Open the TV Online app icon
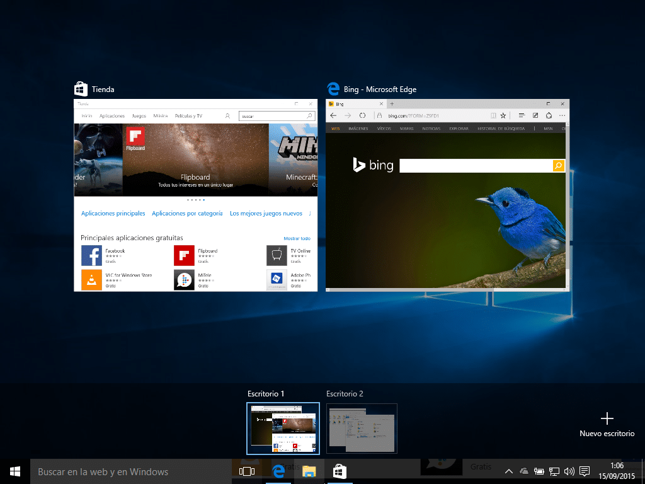The width and height of the screenshot is (645, 484). [277, 256]
